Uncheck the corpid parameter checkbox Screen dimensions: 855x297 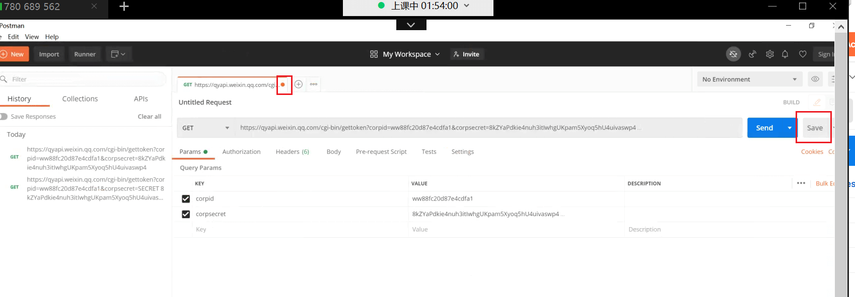[x=186, y=199]
